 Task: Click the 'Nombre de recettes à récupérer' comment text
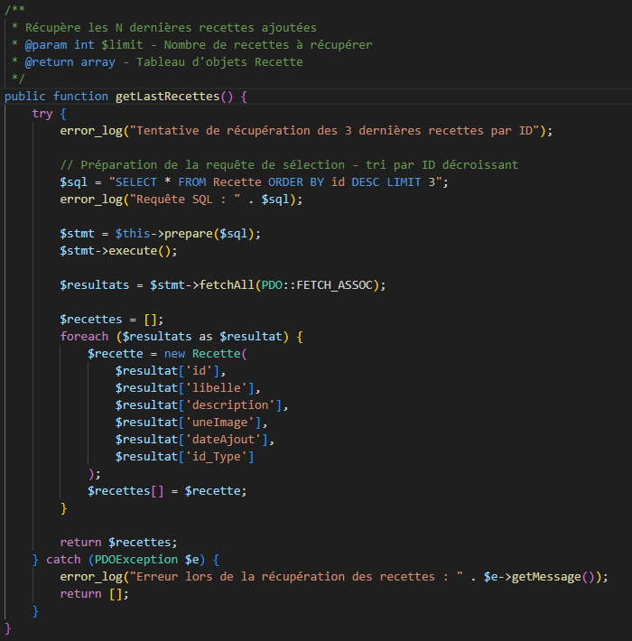click(x=268, y=45)
